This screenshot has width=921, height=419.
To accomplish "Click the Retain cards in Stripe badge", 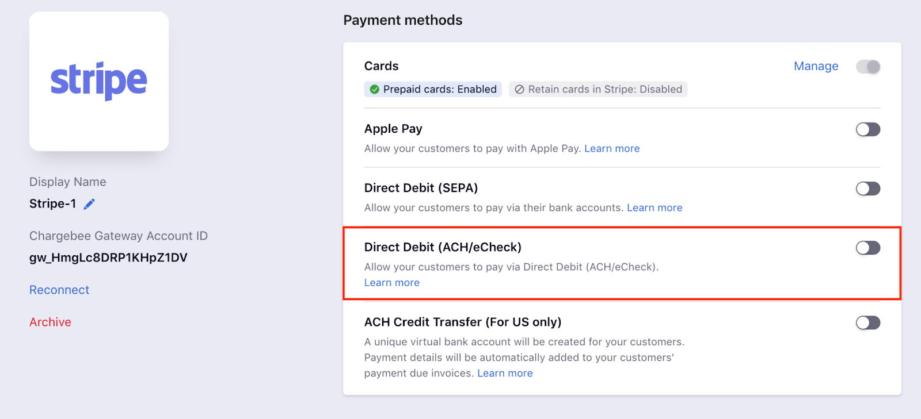I will [x=597, y=89].
